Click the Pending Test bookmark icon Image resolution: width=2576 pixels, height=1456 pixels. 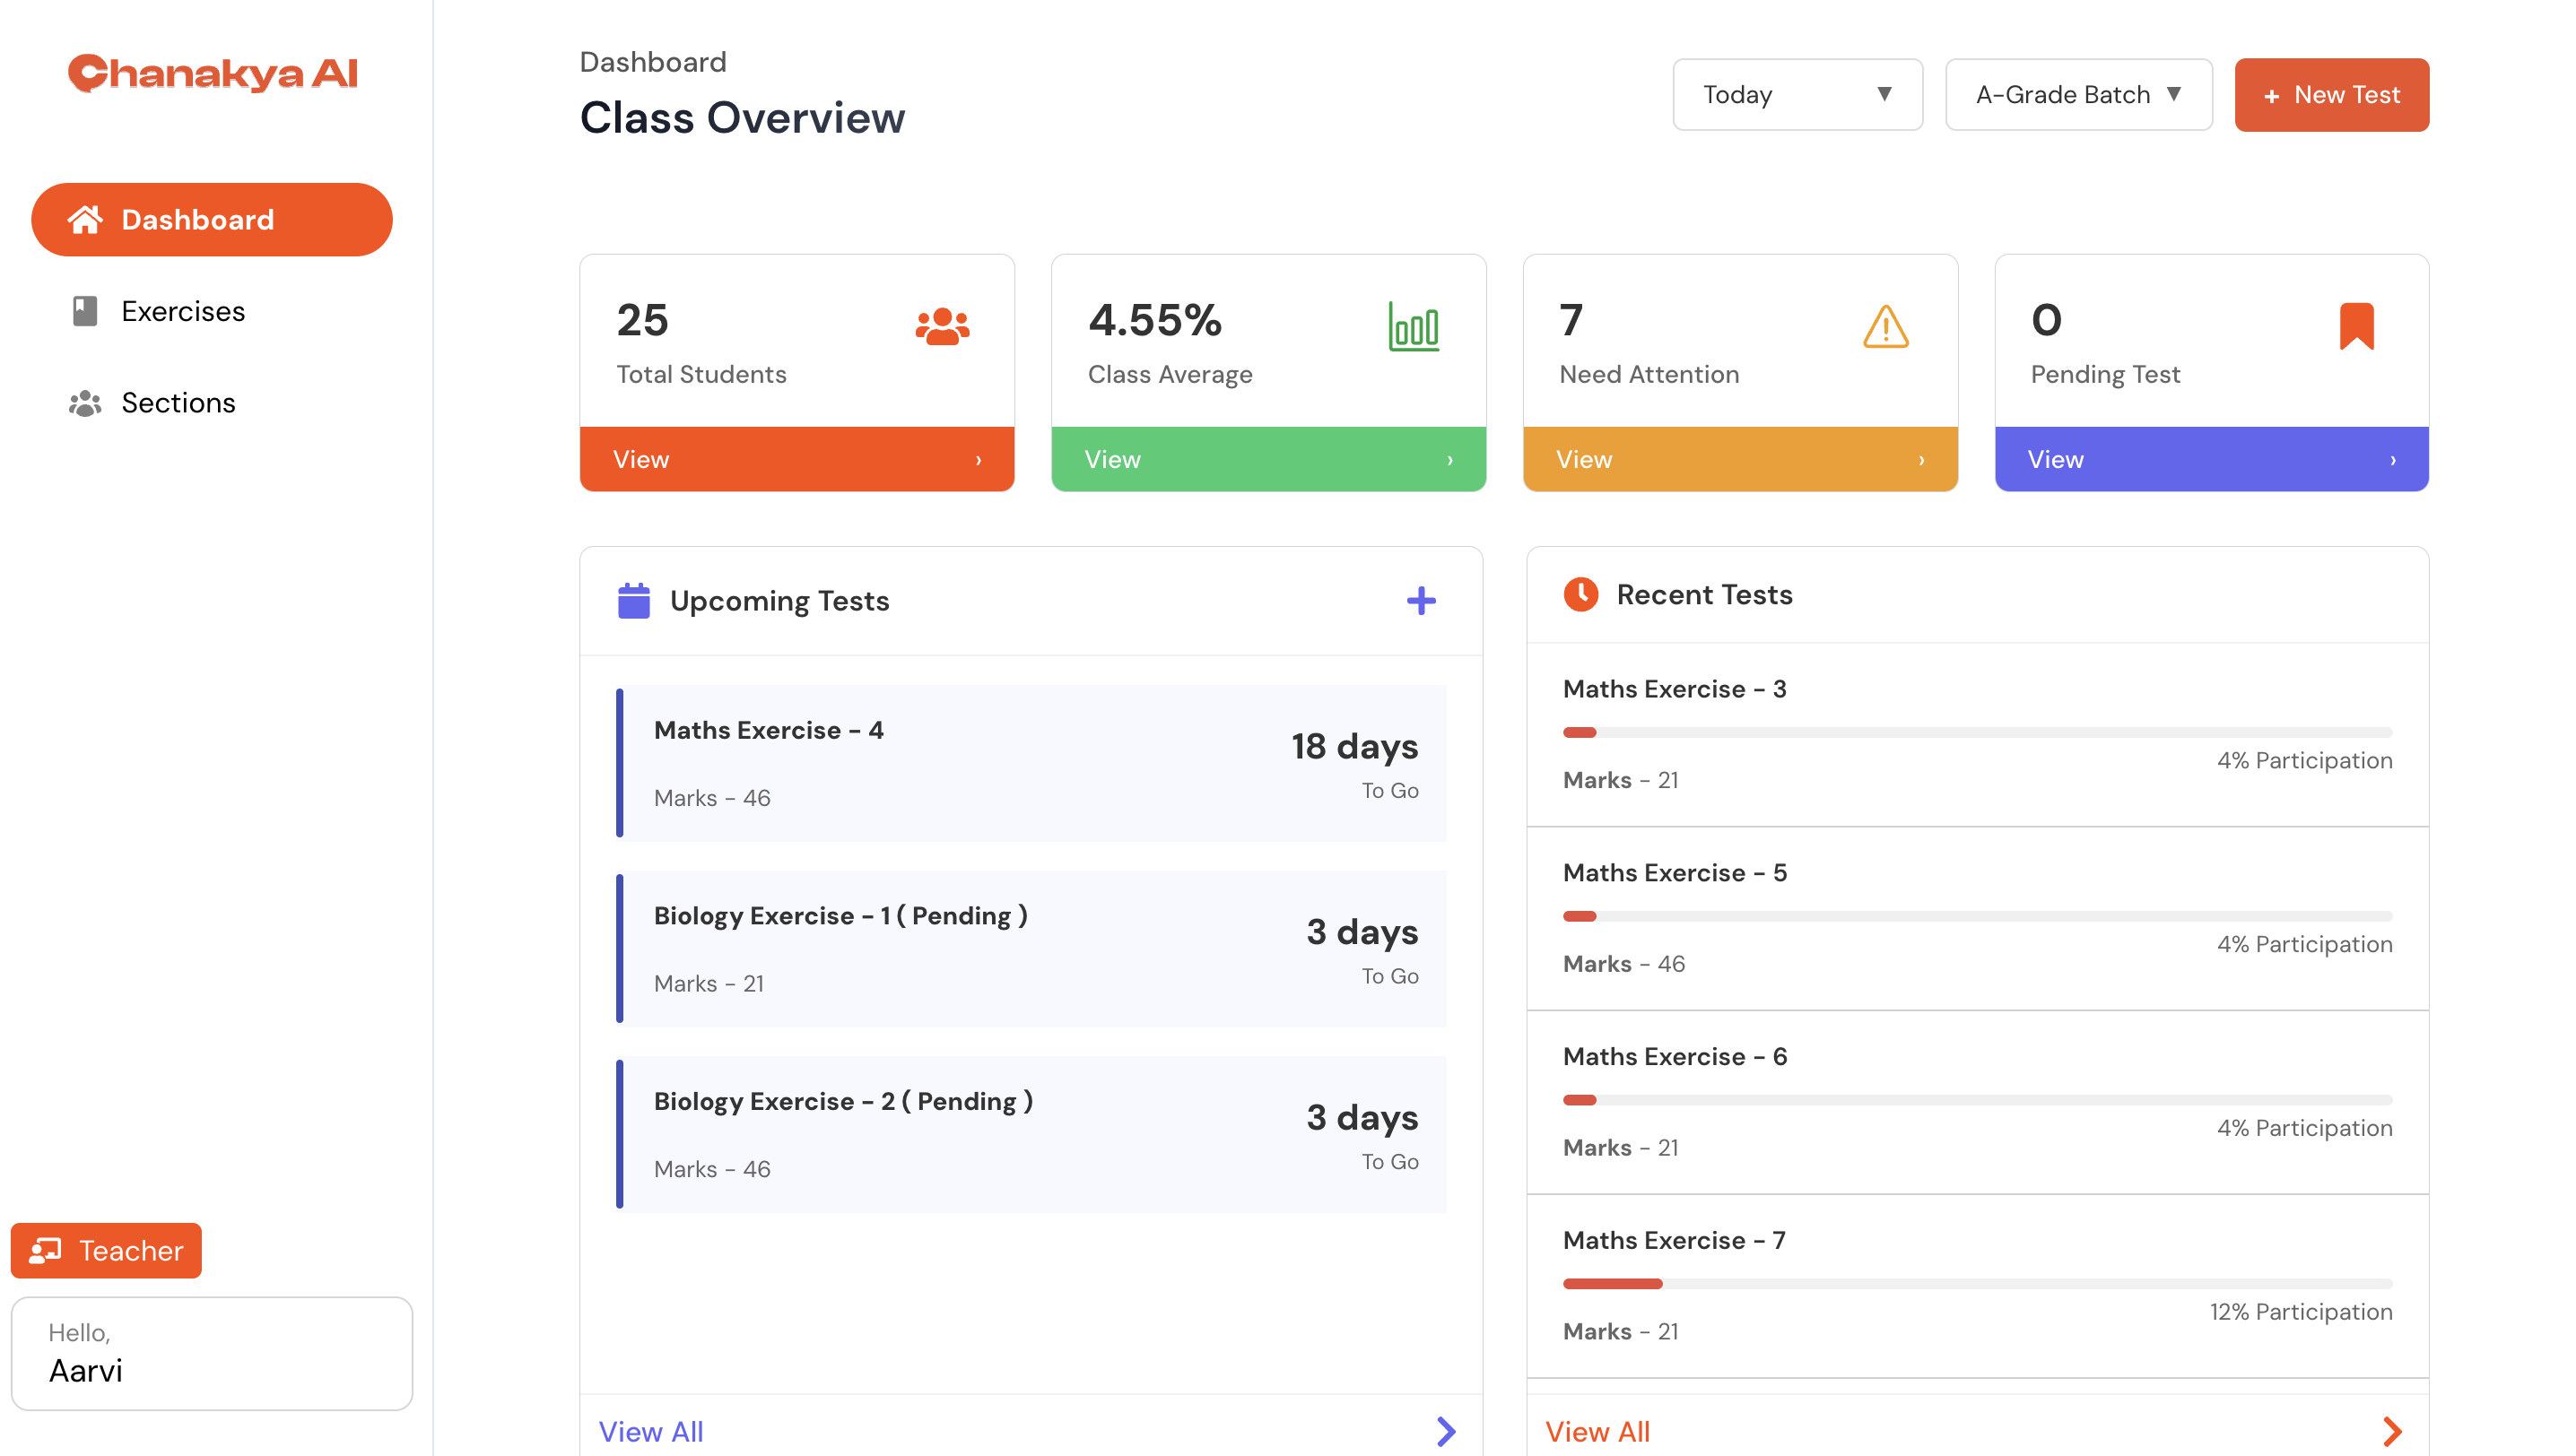2356,326
